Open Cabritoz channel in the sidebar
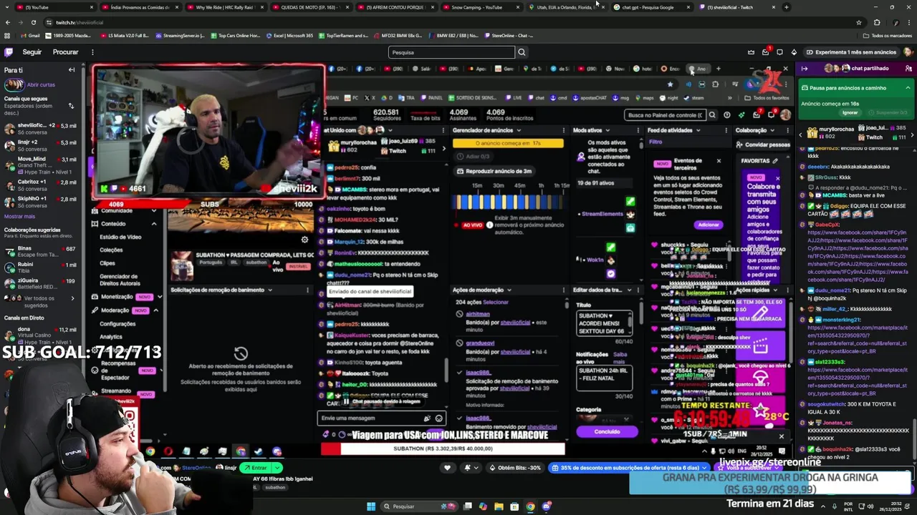This screenshot has height=515, width=917. [x=39, y=185]
